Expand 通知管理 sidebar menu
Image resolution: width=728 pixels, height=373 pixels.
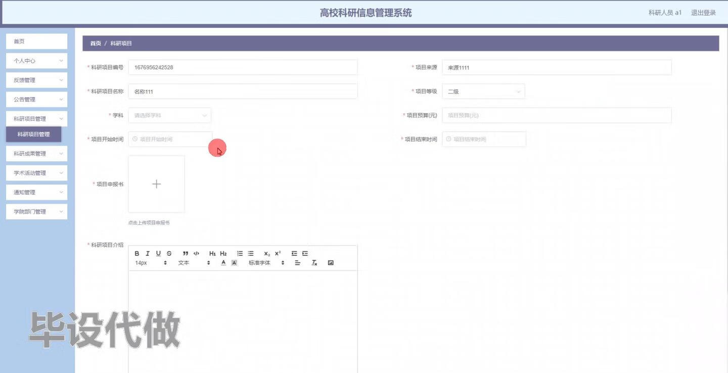coord(36,192)
